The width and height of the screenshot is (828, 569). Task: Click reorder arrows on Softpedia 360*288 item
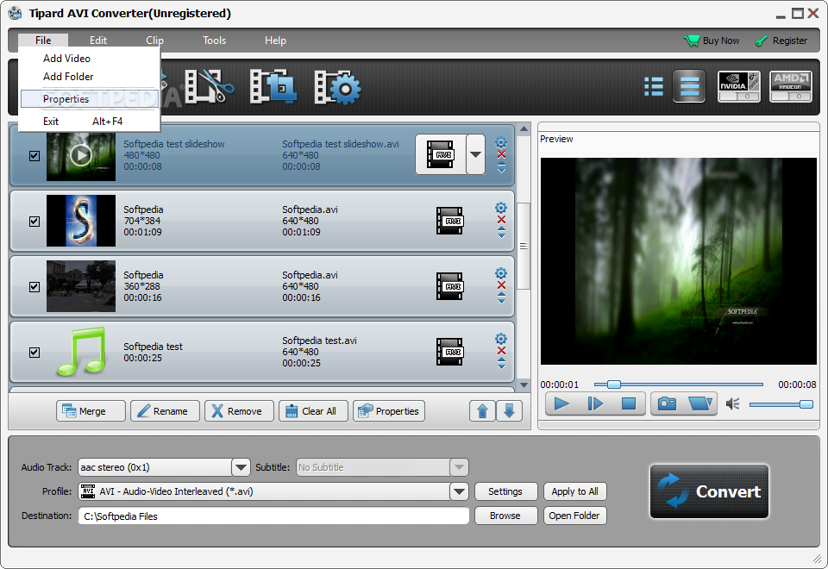(502, 298)
